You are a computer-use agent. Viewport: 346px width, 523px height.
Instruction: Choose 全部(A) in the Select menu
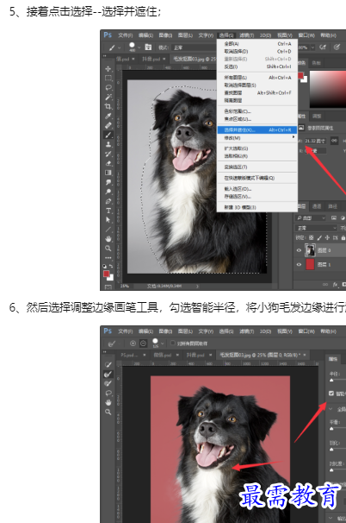256,44
